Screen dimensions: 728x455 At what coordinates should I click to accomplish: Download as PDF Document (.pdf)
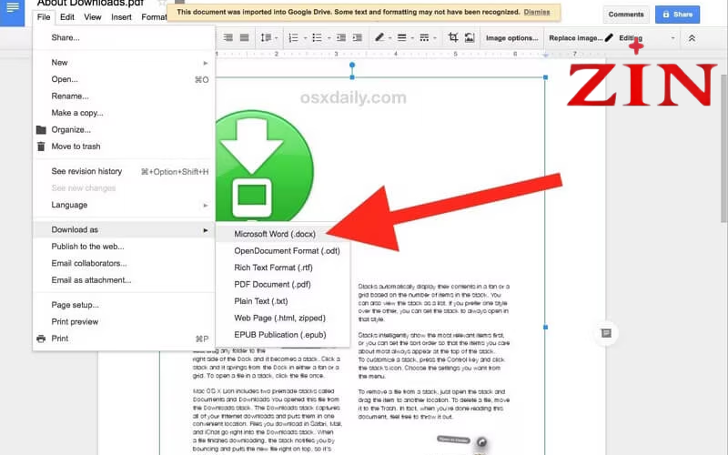coord(283,284)
